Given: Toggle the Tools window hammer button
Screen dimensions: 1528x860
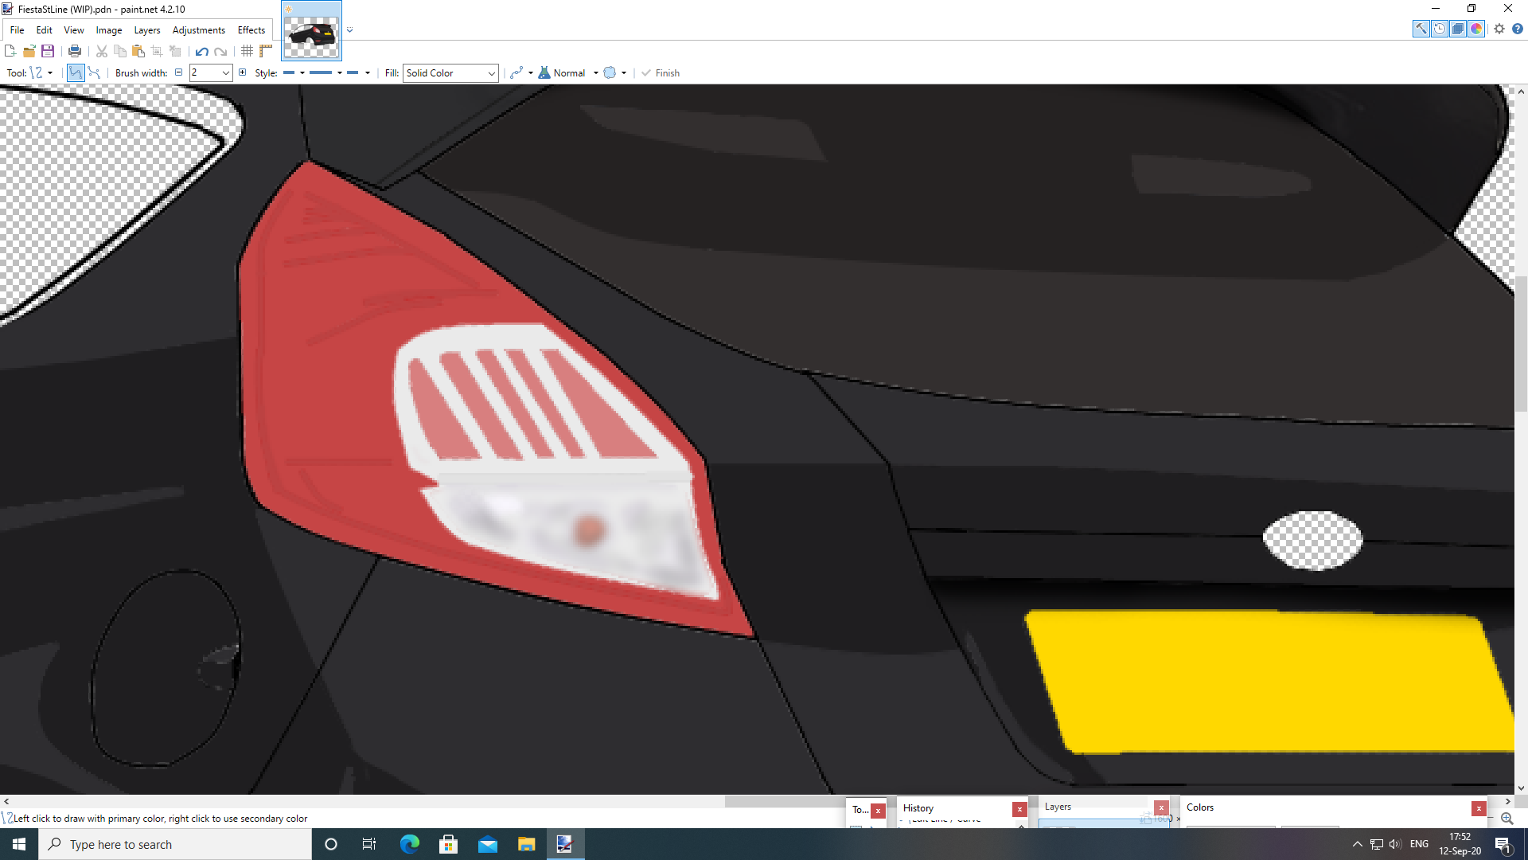Looking at the screenshot, I should point(1421,29).
